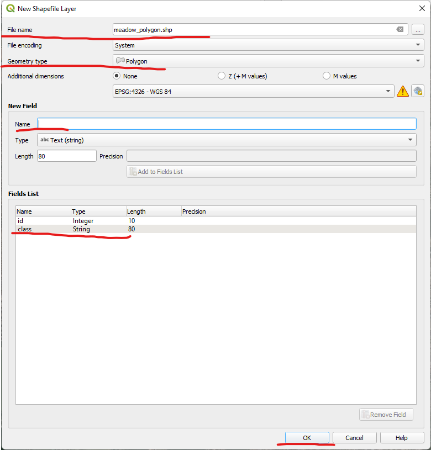Click the Precision input field
This screenshot has width=431, height=450.
point(271,156)
